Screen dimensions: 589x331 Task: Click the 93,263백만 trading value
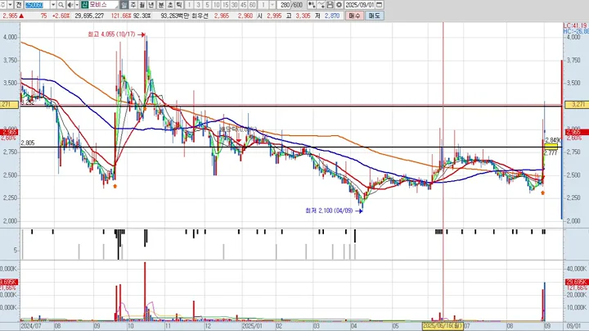[175, 16]
